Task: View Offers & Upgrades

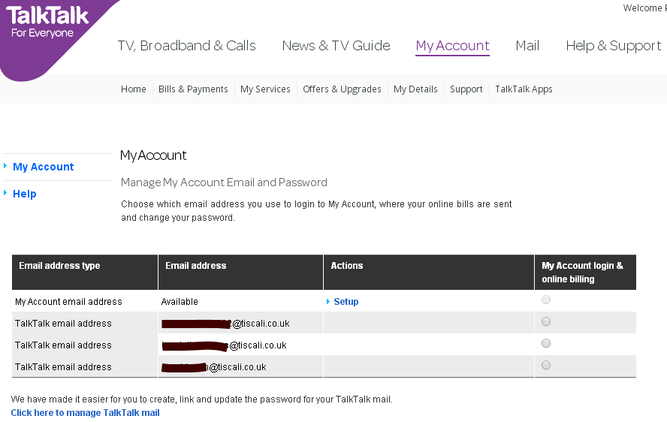Action: pyautogui.click(x=342, y=89)
